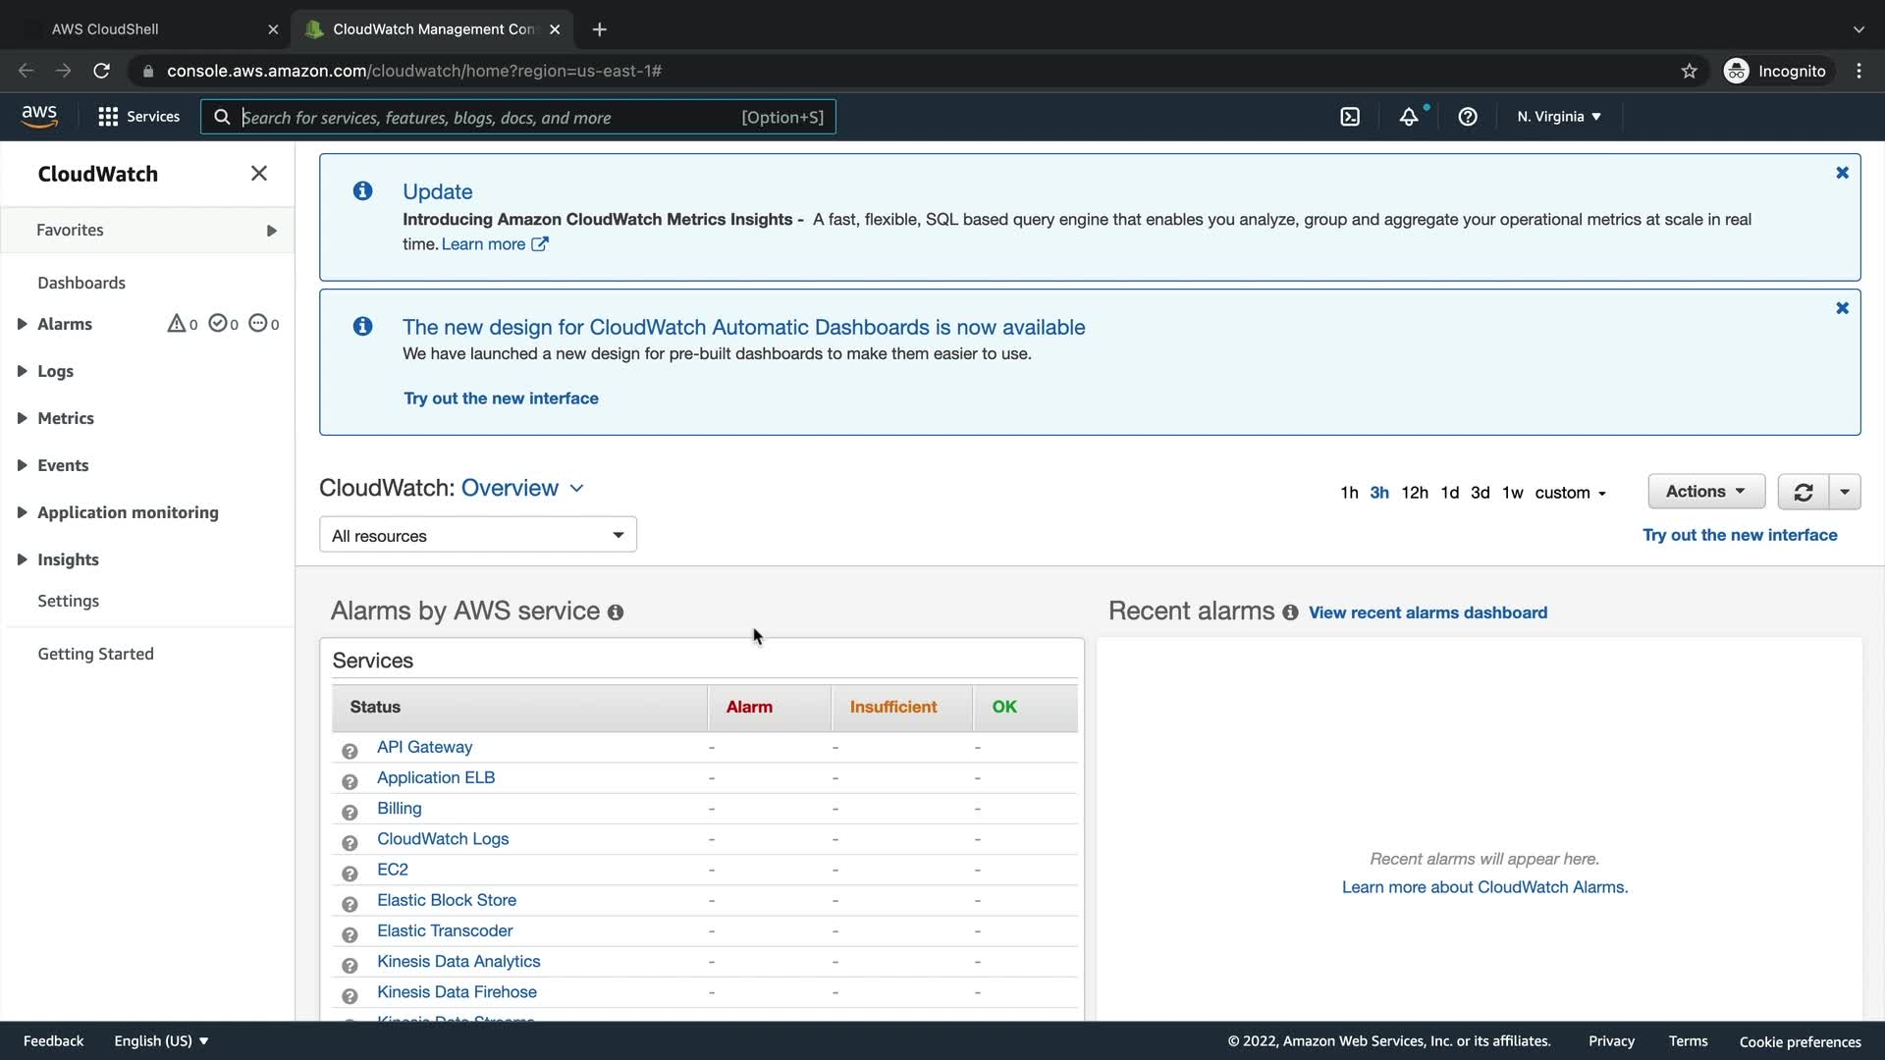Close the CloudWatch navigation sidebar
The height and width of the screenshot is (1060, 1885).
[259, 174]
